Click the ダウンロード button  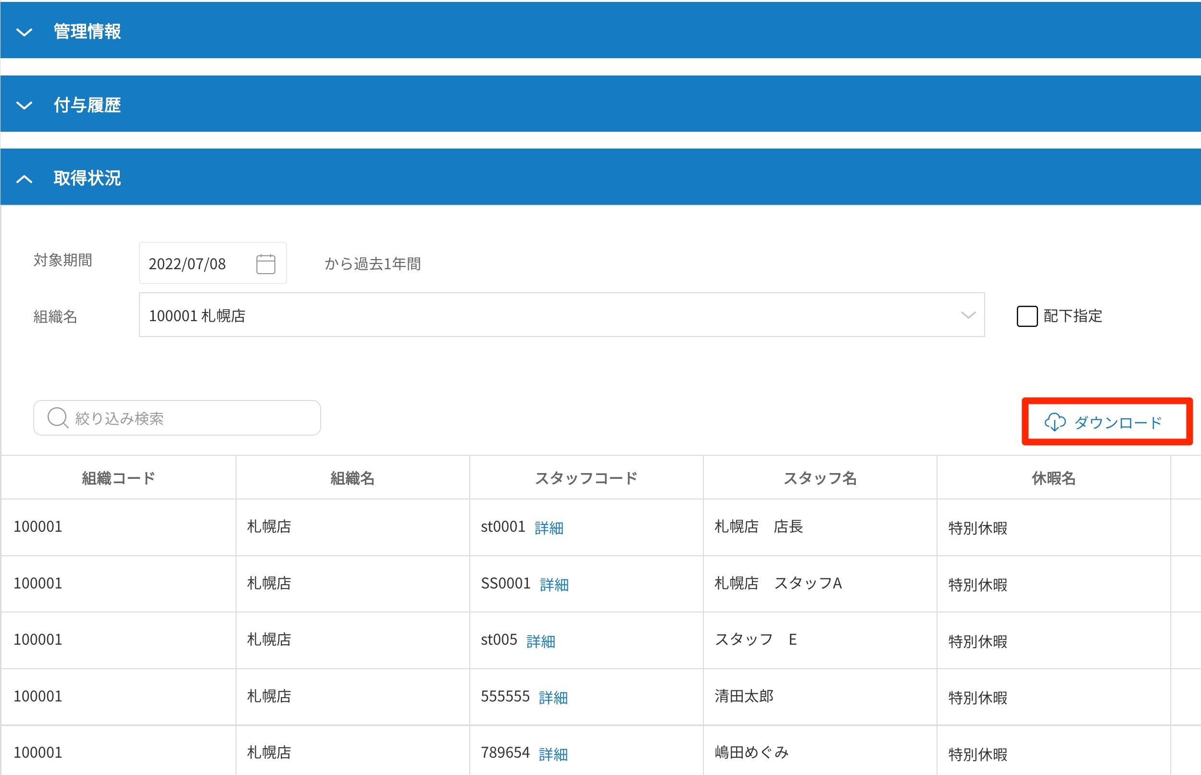[1106, 422]
